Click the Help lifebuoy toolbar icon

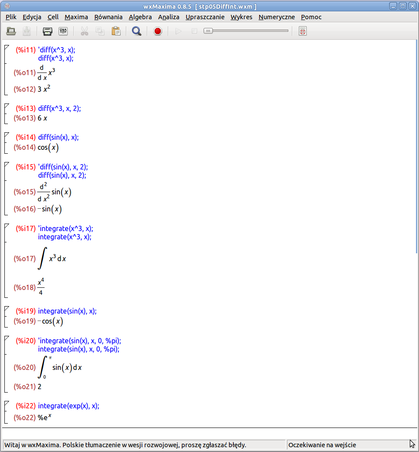[302, 31]
